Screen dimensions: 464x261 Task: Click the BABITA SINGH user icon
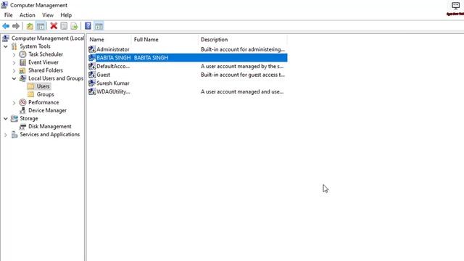pyautogui.click(x=92, y=58)
